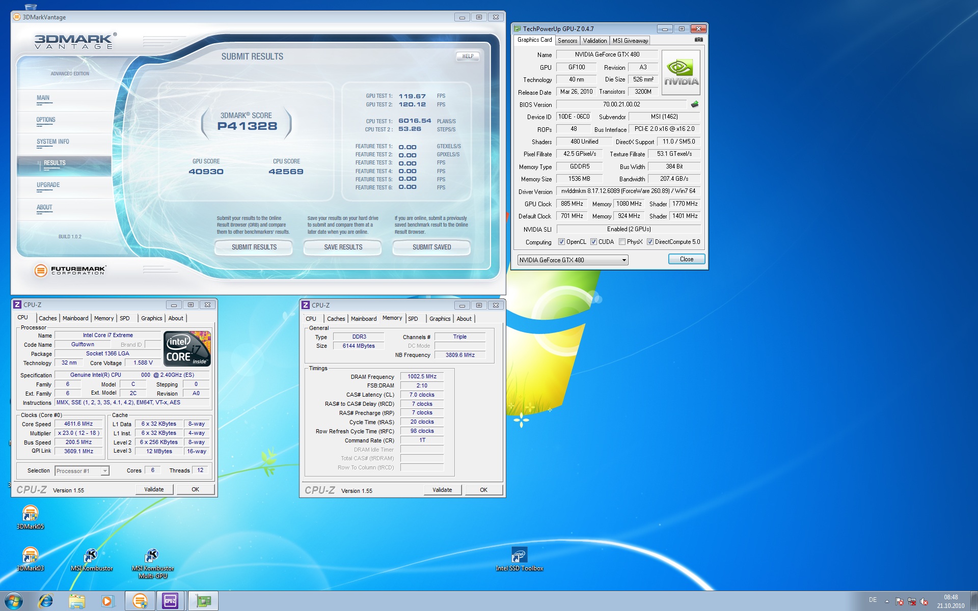The image size is (978, 611).
Task: Click the right CPU-Z Memory window title icon
Action: click(306, 305)
